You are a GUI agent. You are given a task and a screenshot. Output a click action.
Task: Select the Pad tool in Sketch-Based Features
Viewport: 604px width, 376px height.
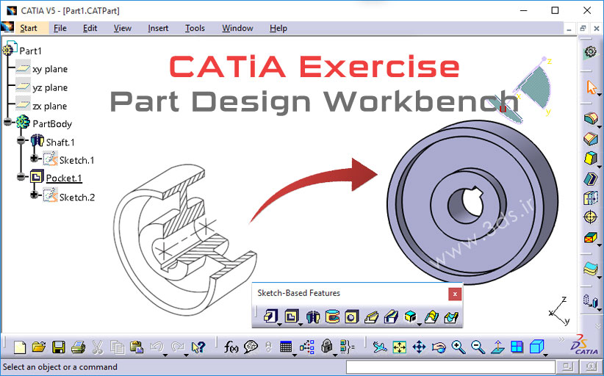(270, 317)
